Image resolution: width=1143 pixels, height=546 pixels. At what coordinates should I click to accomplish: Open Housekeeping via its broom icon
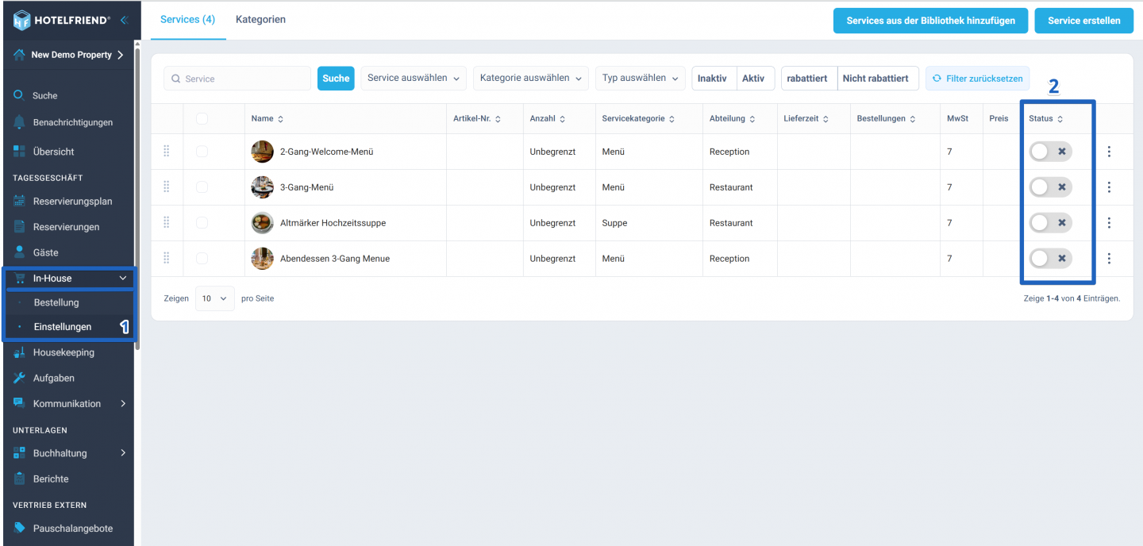[x=19, y=352]
